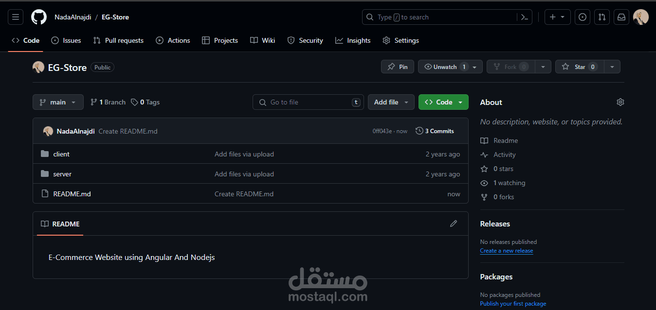Screen dimensions: 656x310
Task: Open the Releases heading link
Action: [x=495, y=224]
